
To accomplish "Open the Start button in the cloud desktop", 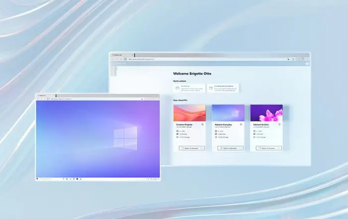I will pos(37,179).
